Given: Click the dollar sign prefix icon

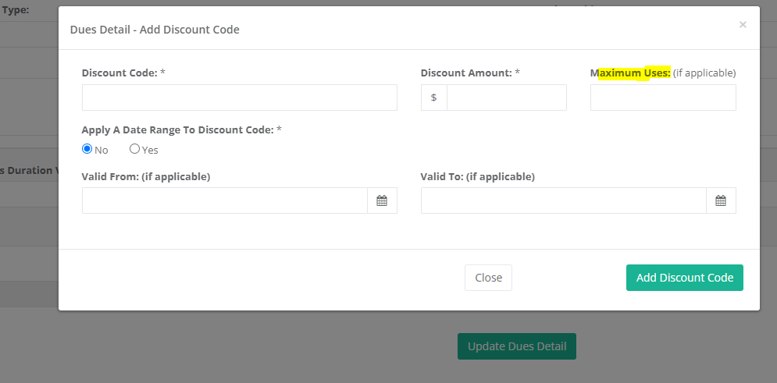Looking at the screenshot, I should (433, 98).
